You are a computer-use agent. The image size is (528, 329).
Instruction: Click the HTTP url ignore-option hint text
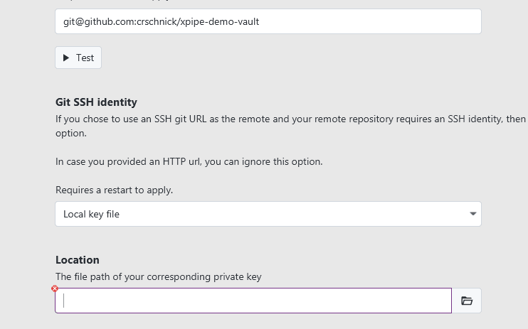click(x=189, y=161)
